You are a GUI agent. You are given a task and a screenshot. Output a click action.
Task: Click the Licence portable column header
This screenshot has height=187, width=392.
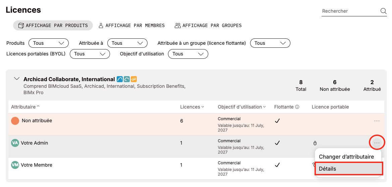coord(330,107)
